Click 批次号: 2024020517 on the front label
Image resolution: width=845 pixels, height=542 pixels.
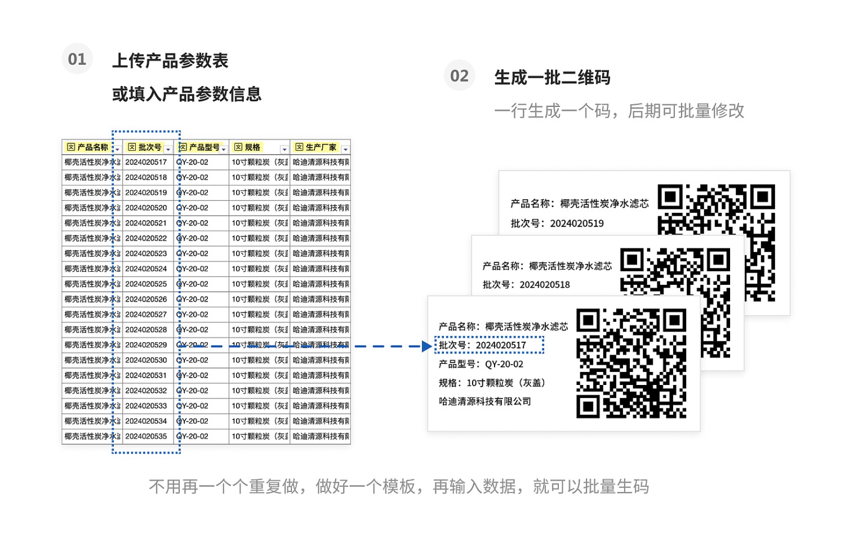pos(482,345)
